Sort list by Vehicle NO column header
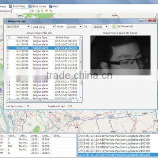Screen dimensions: 158x158 (23, 38)
